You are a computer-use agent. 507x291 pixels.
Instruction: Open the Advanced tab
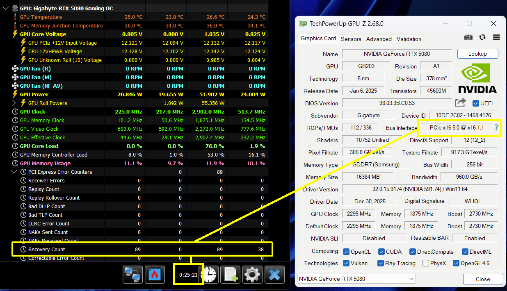point(379,39)
